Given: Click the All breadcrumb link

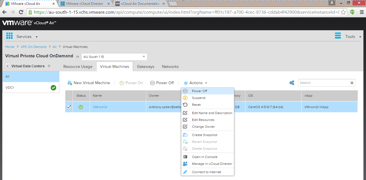Looking at the screenshot, I should [x=54, y=47].
